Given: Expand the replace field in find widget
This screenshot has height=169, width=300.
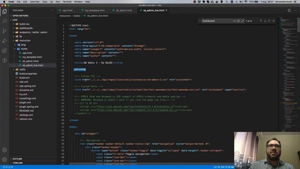Looking at the screenshot, I should (200, 21).
